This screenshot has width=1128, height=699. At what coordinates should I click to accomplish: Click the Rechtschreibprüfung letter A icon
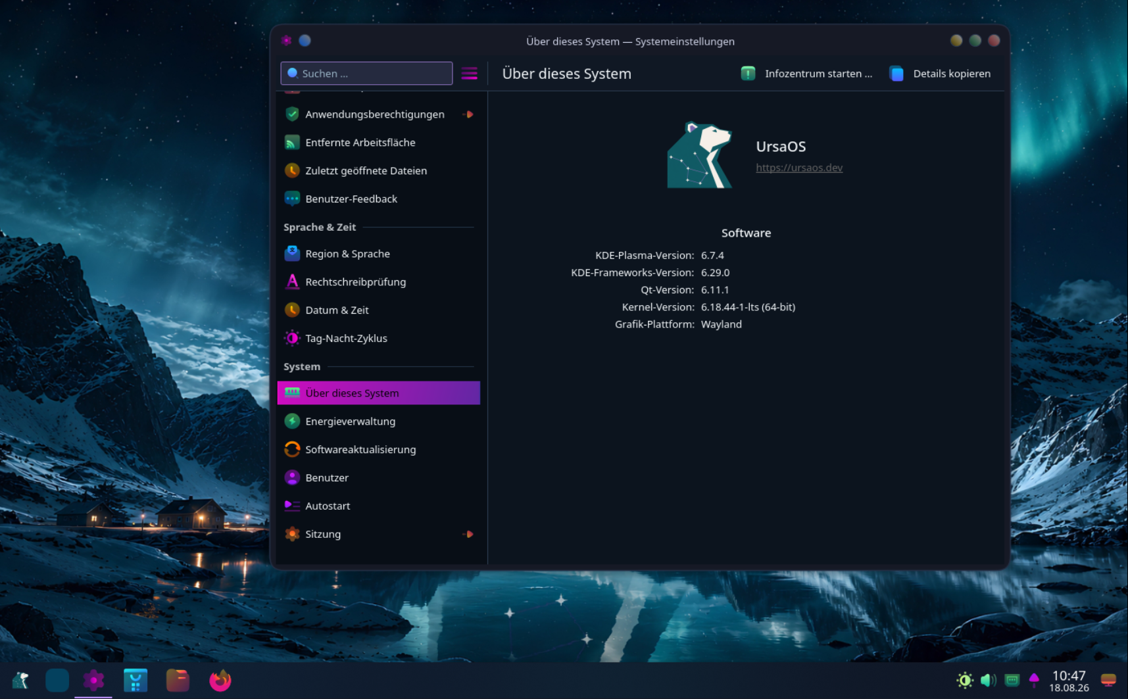tap(292, 282)
